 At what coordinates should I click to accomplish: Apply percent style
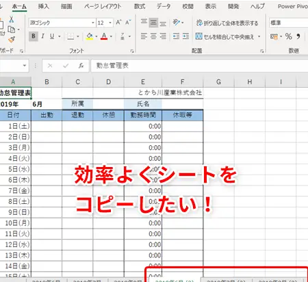tap(289, 36)
